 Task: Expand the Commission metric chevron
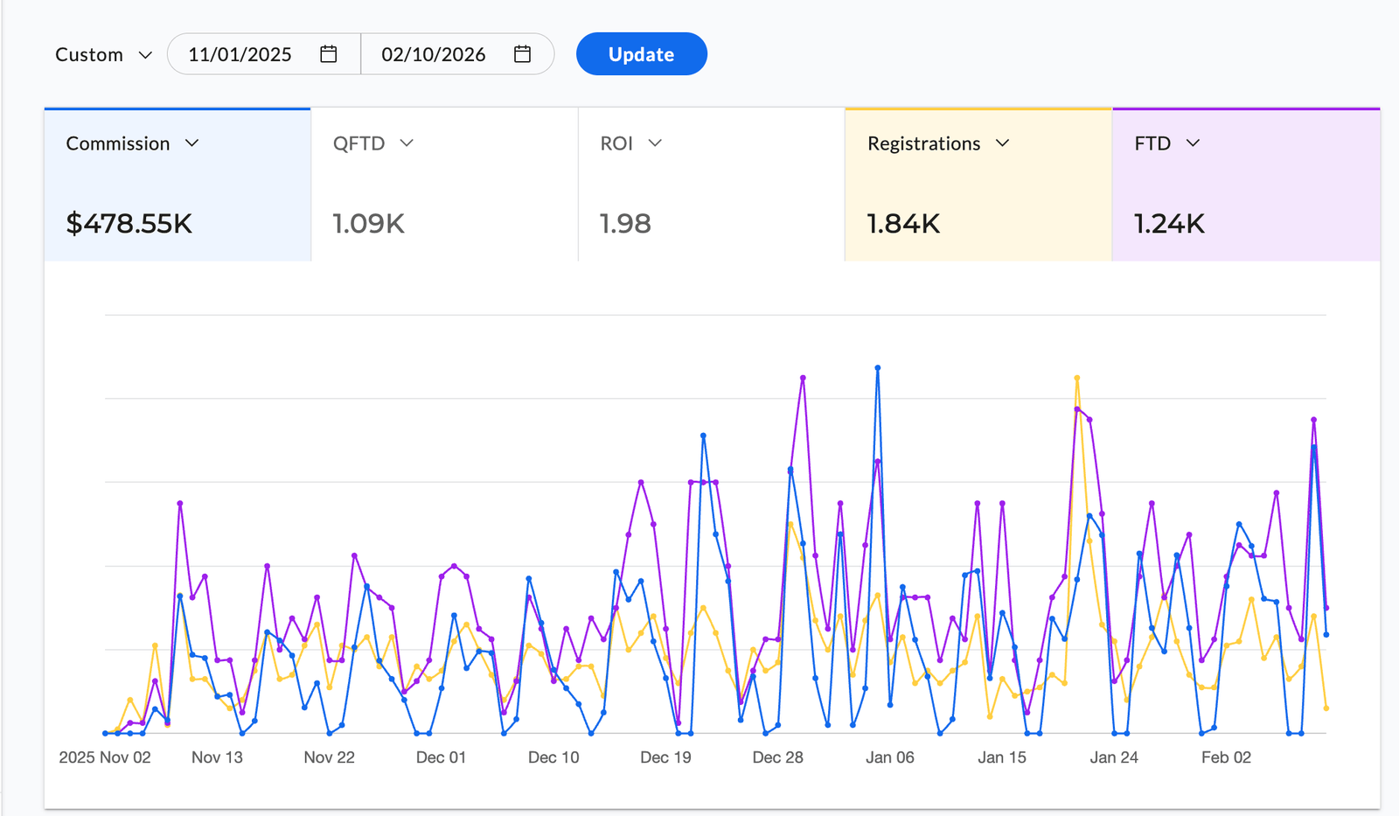pos(192,143)
